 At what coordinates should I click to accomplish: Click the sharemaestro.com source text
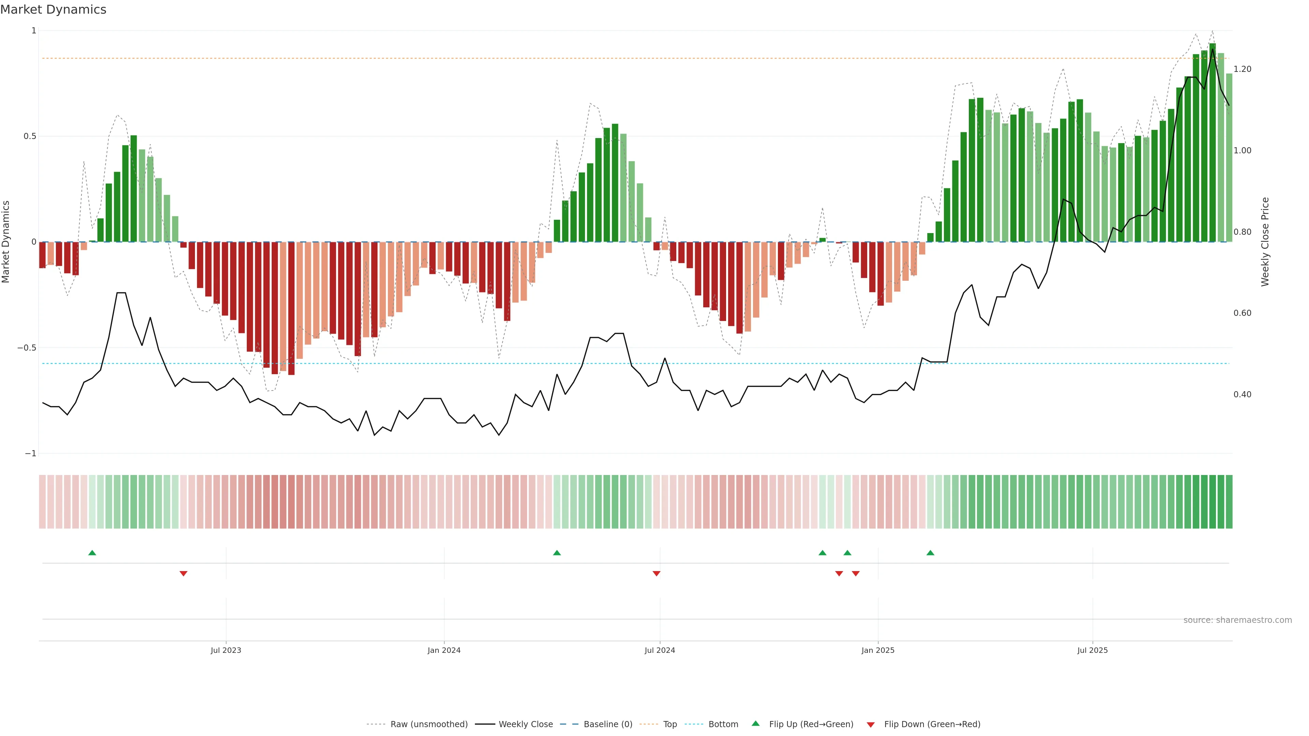pyautogui.click(x=1237, y=620)
